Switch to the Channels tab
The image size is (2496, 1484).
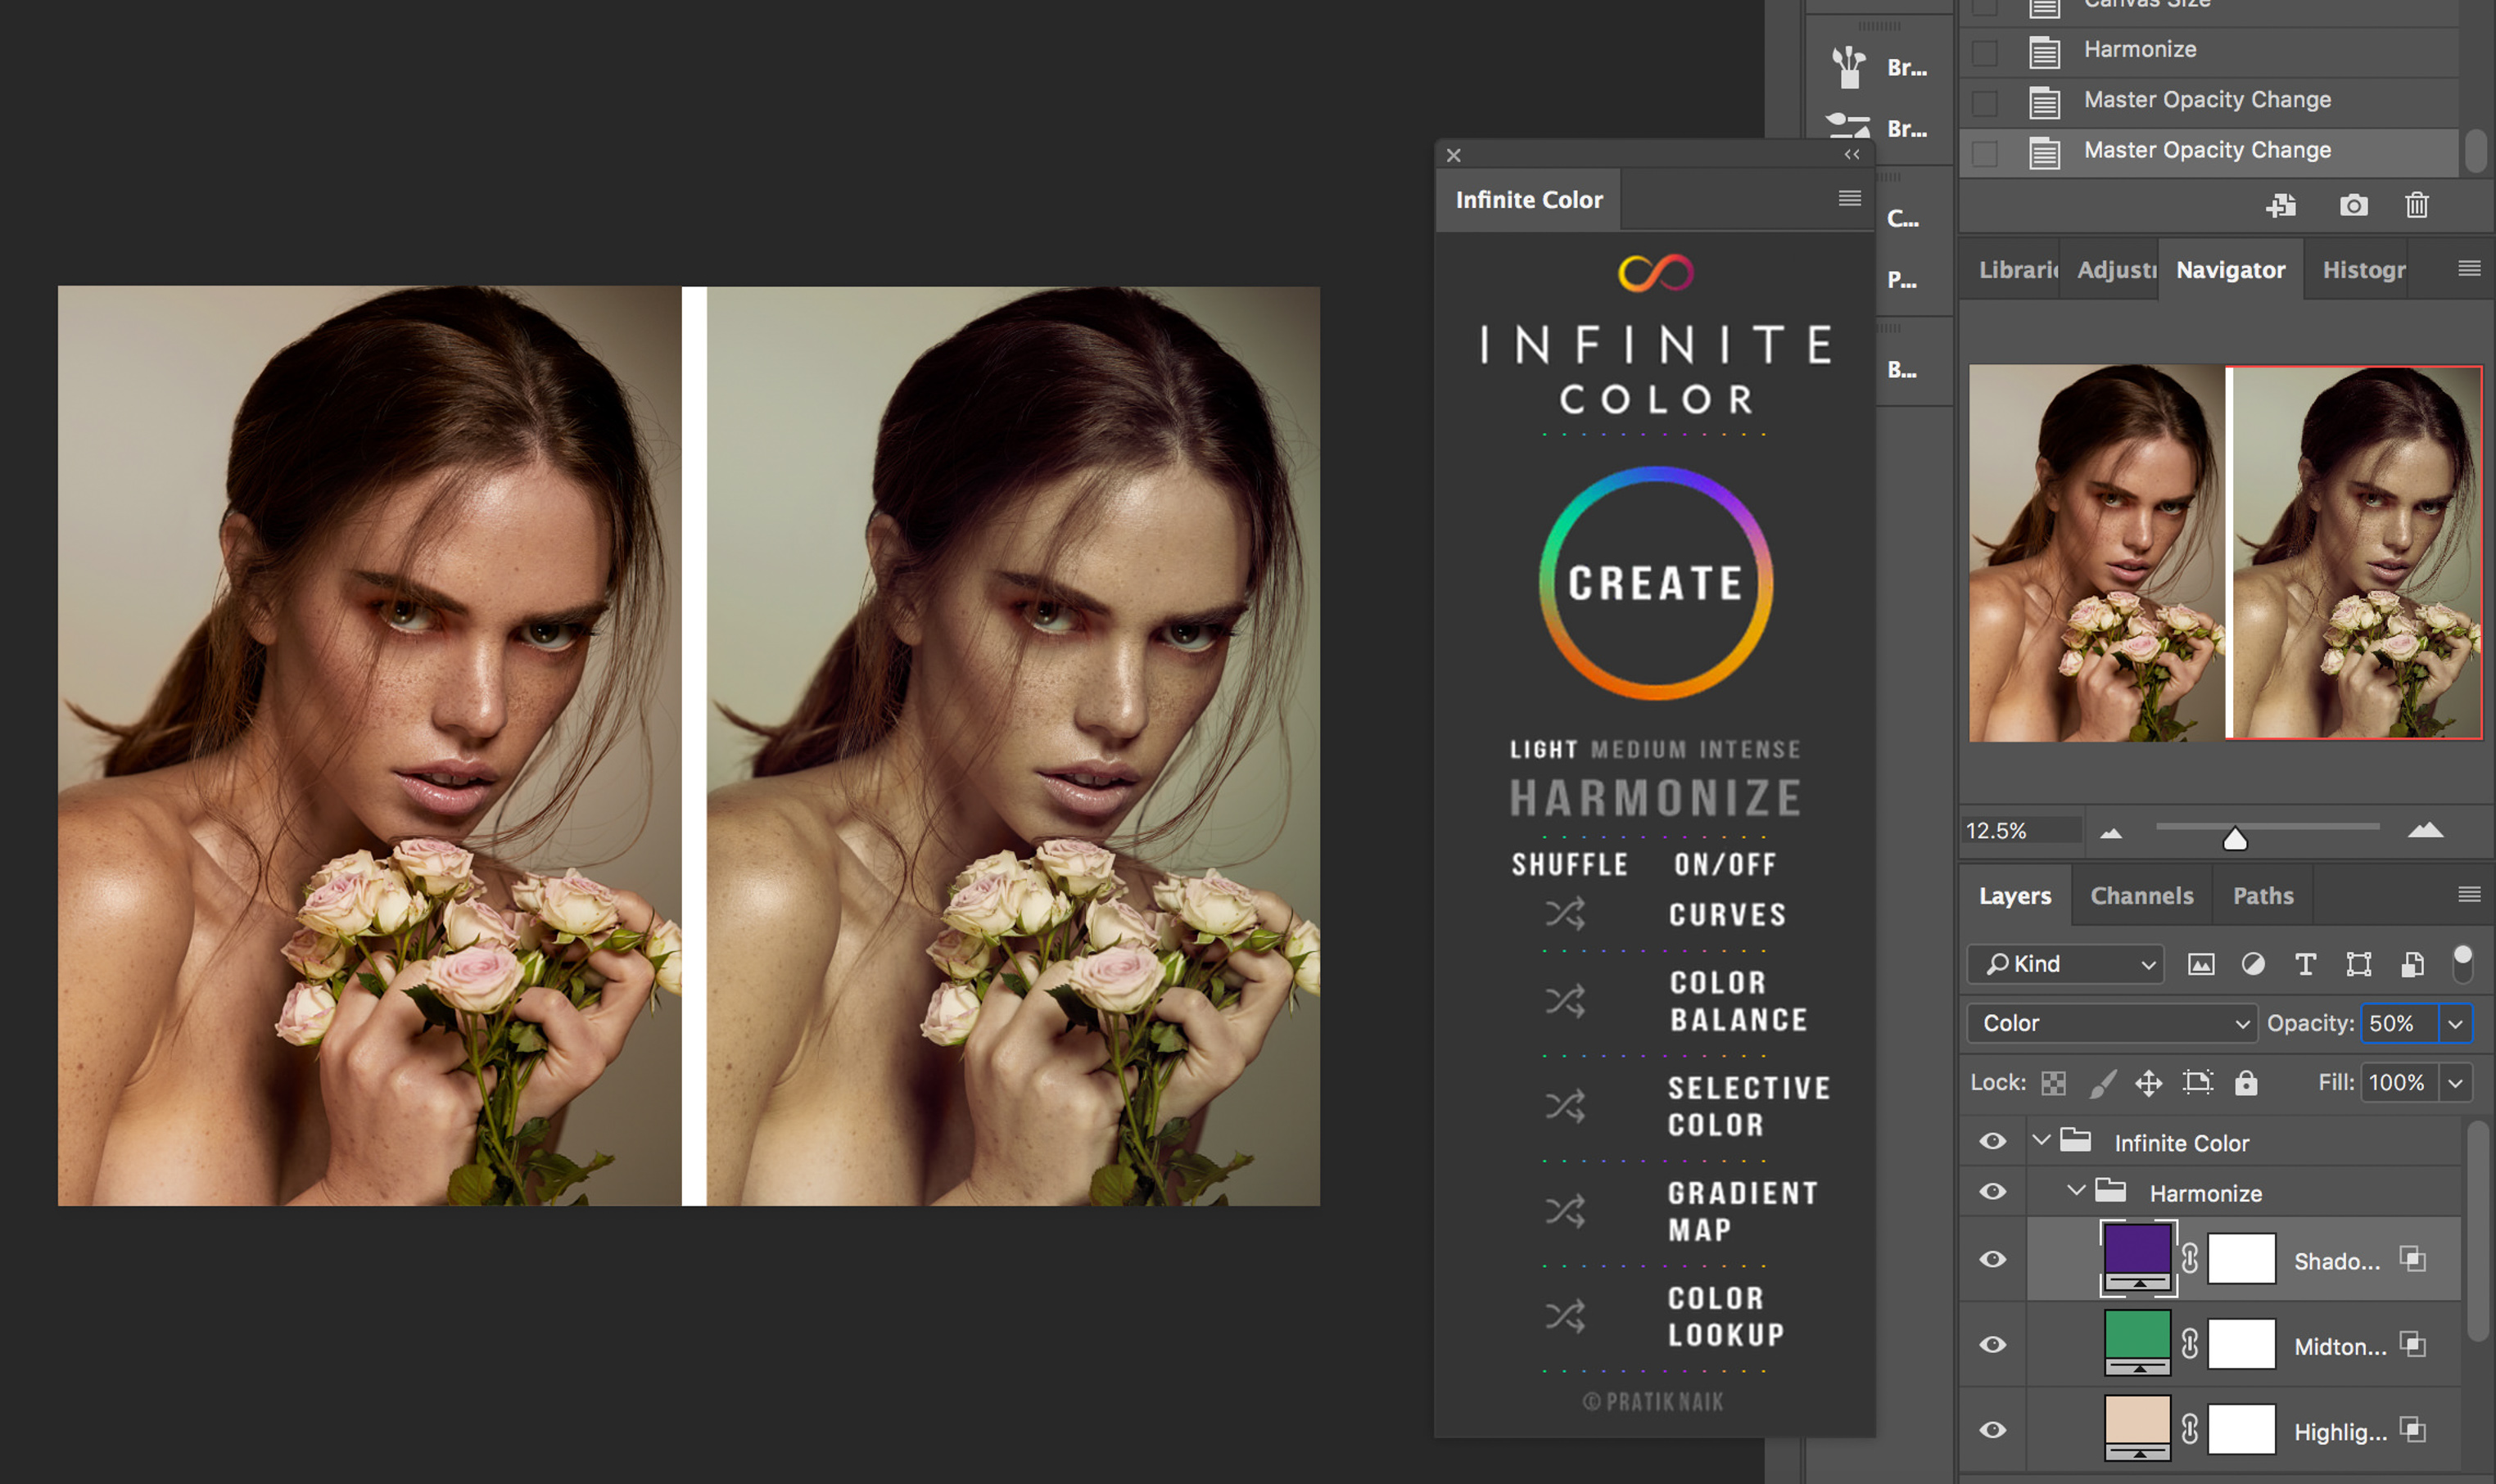point(2141,895)
